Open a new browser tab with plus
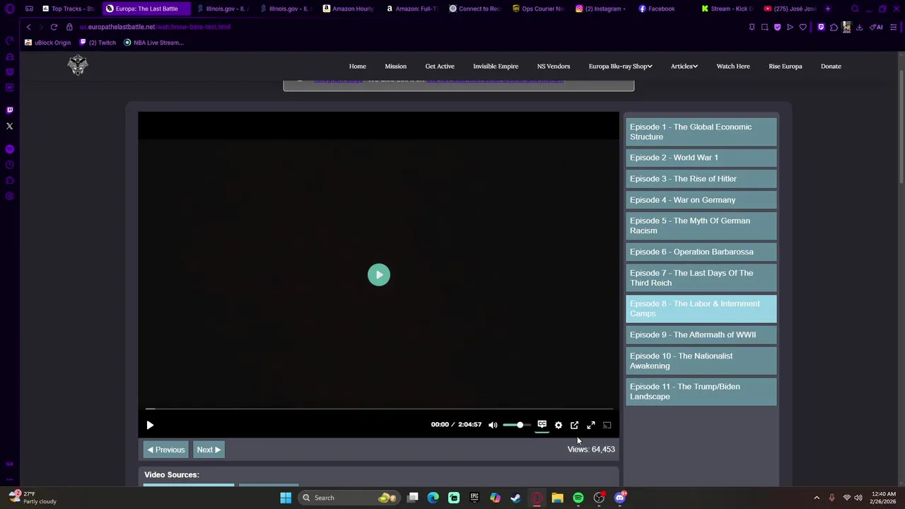The height and width of the screenshot is (509, 905). pos(828,8)
